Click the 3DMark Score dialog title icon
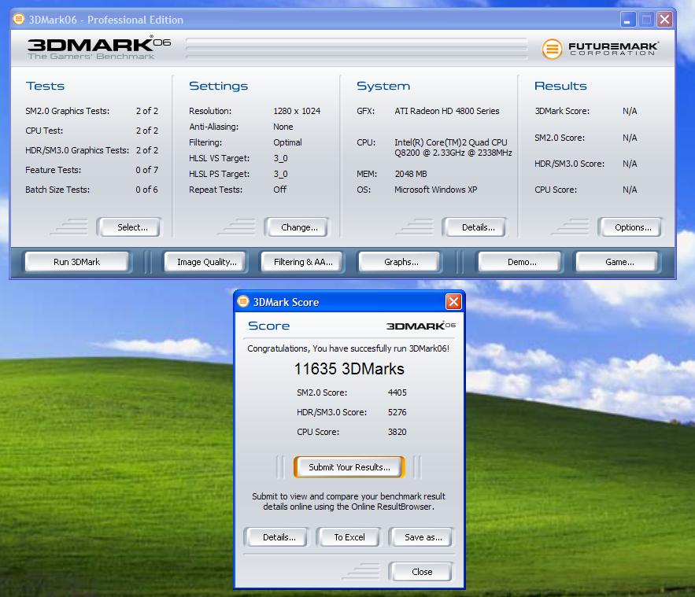This screenshot has width=695, height=597. pyautogui.click(x=243, y=301)
